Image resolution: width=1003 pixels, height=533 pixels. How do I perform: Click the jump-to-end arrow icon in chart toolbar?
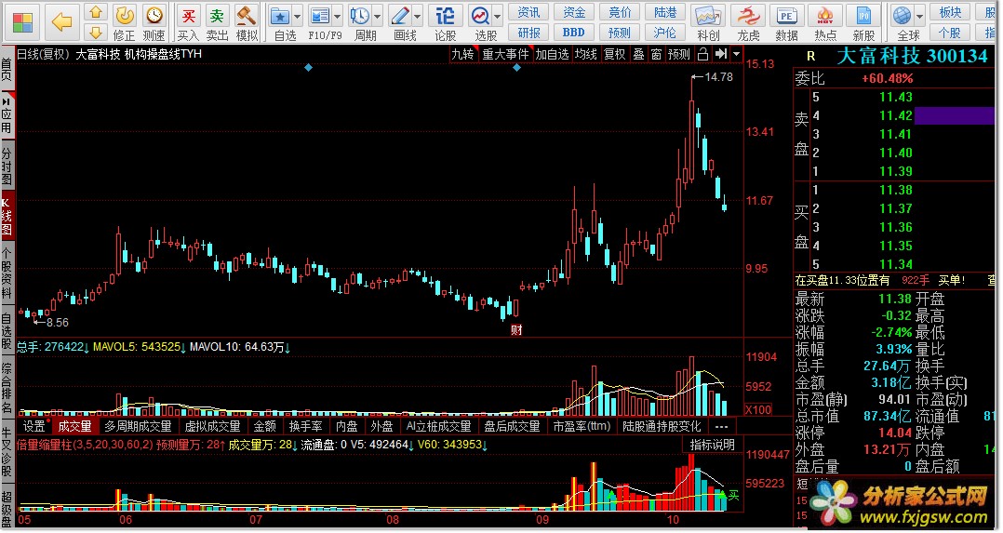pos(721,54)
